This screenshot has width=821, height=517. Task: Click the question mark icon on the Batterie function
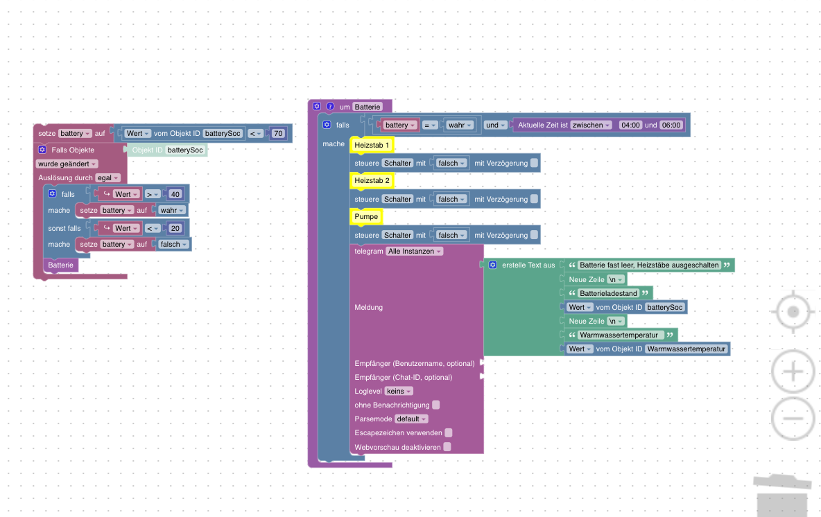coord(330,106)
